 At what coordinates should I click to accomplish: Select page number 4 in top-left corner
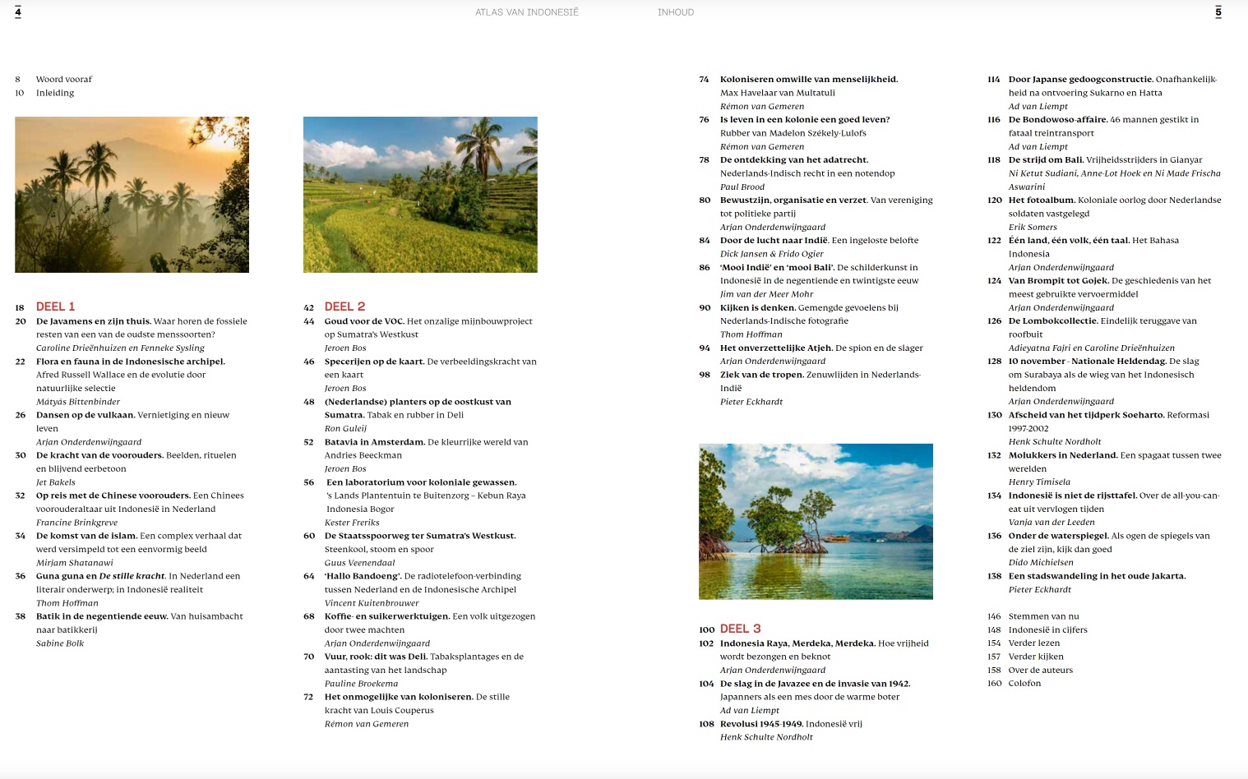click(x=18, y=12)
